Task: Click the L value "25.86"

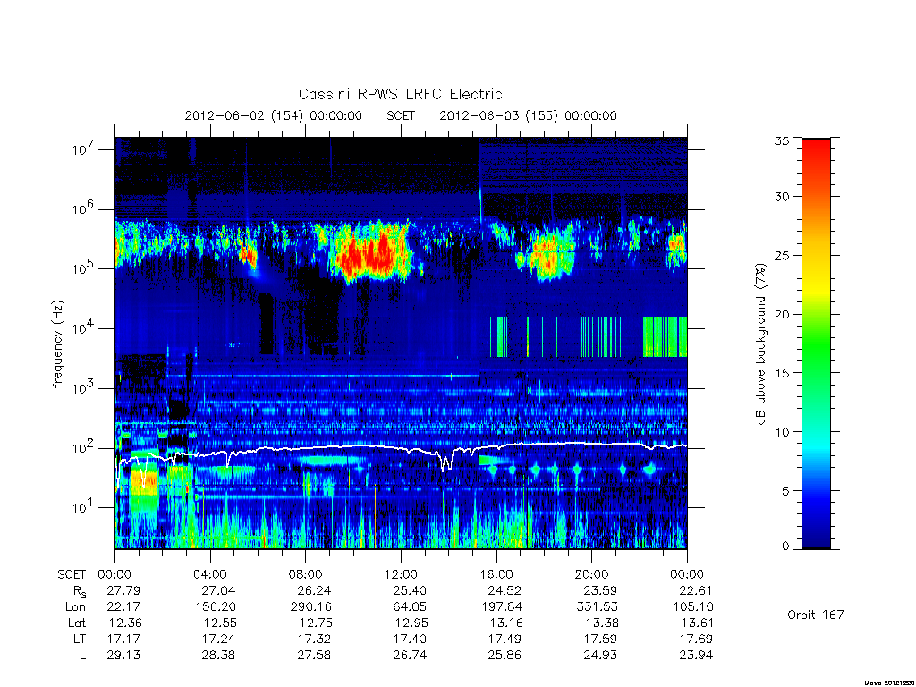Action: (x=505, y=656)
